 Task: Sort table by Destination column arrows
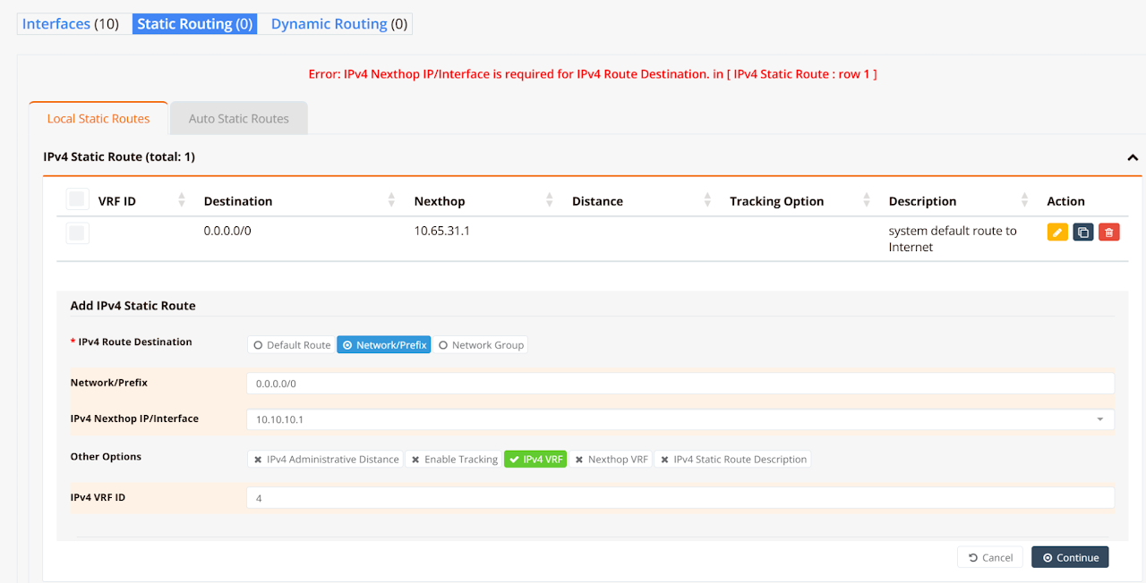pos(391,200)
